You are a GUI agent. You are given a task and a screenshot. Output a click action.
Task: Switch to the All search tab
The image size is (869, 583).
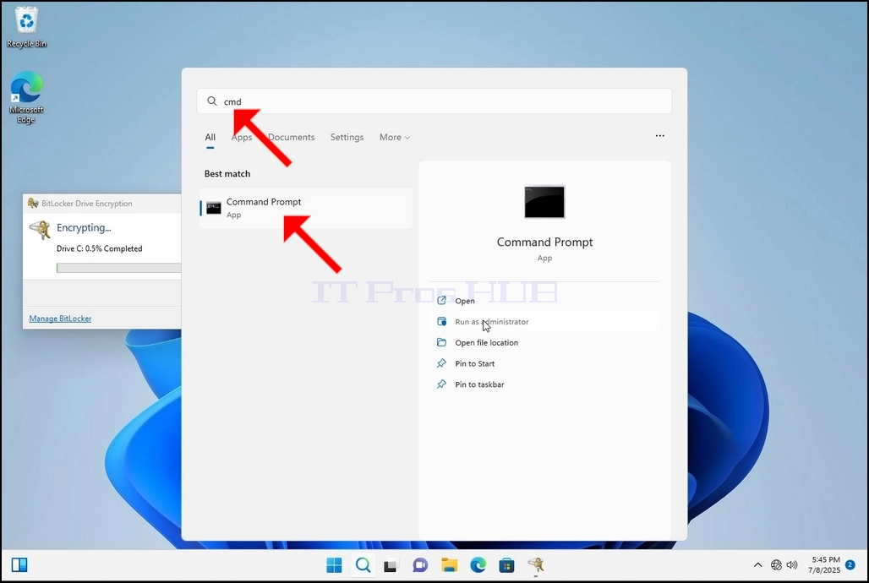[210, 137]
